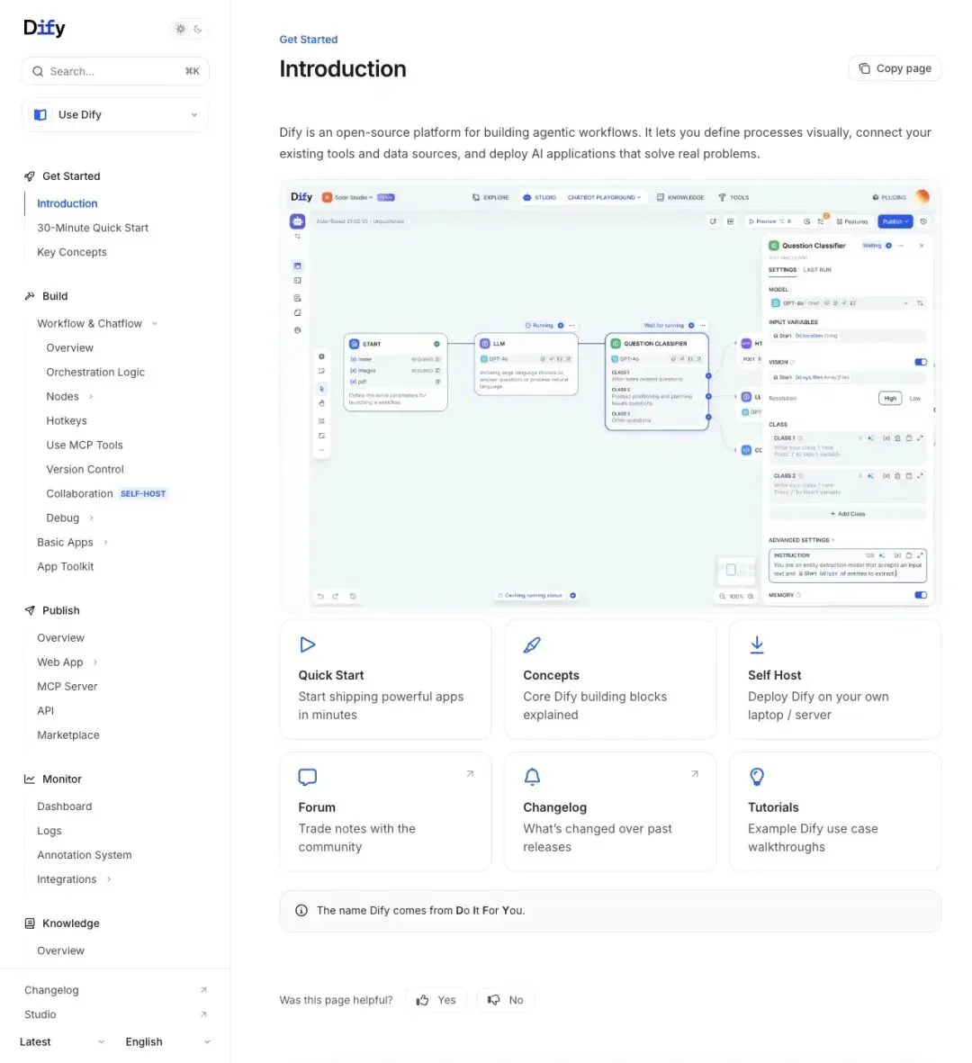Open Knowledge Overview page
This screenshot has height=1063, width=972.
coord(61,951)
